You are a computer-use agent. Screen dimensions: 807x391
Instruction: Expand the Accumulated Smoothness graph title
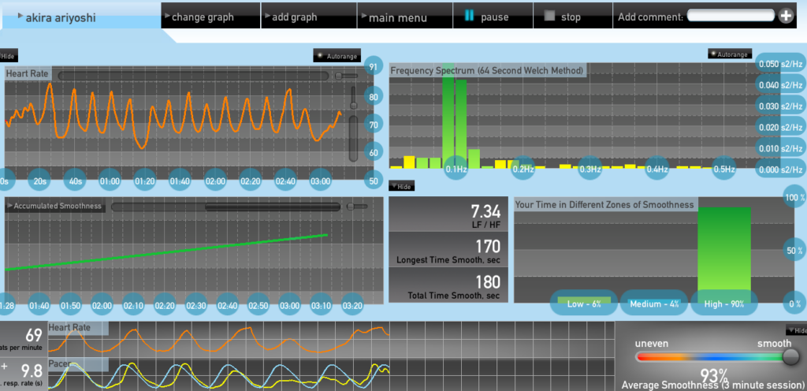[x=57, y=206]
